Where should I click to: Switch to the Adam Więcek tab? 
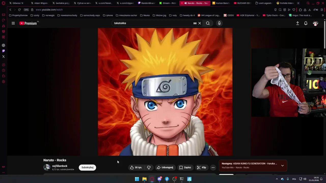pos(39,3)
